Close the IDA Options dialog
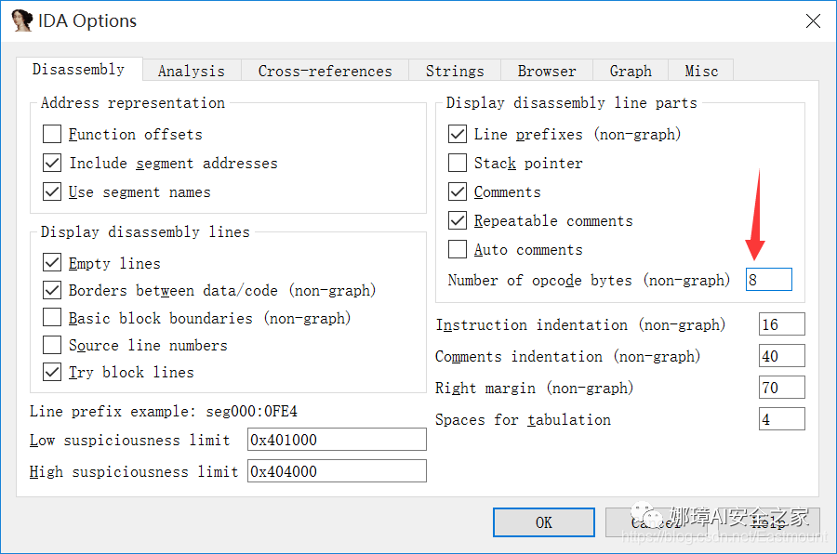837x554 pixels. (x=813, y=20)
